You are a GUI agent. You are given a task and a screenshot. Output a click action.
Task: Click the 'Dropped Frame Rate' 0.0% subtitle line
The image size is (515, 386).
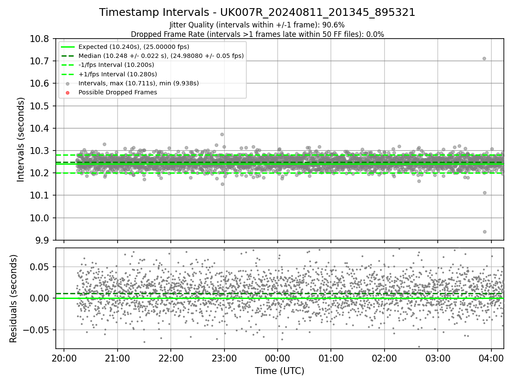click(x=257, y=34)
